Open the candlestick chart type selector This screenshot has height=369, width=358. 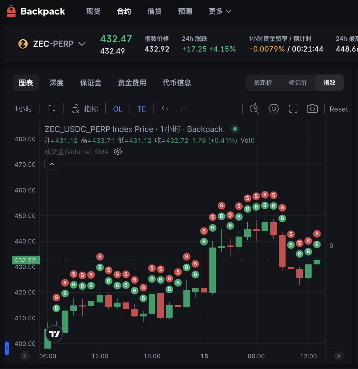tap(52, 109)
